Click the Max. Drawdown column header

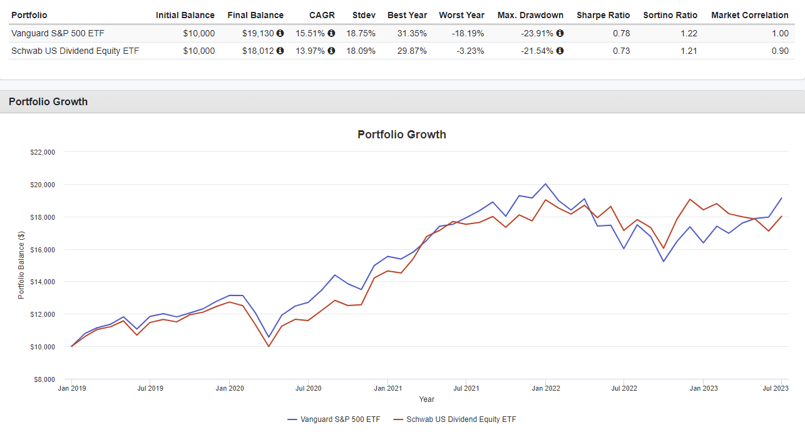(x=530, y=15)
